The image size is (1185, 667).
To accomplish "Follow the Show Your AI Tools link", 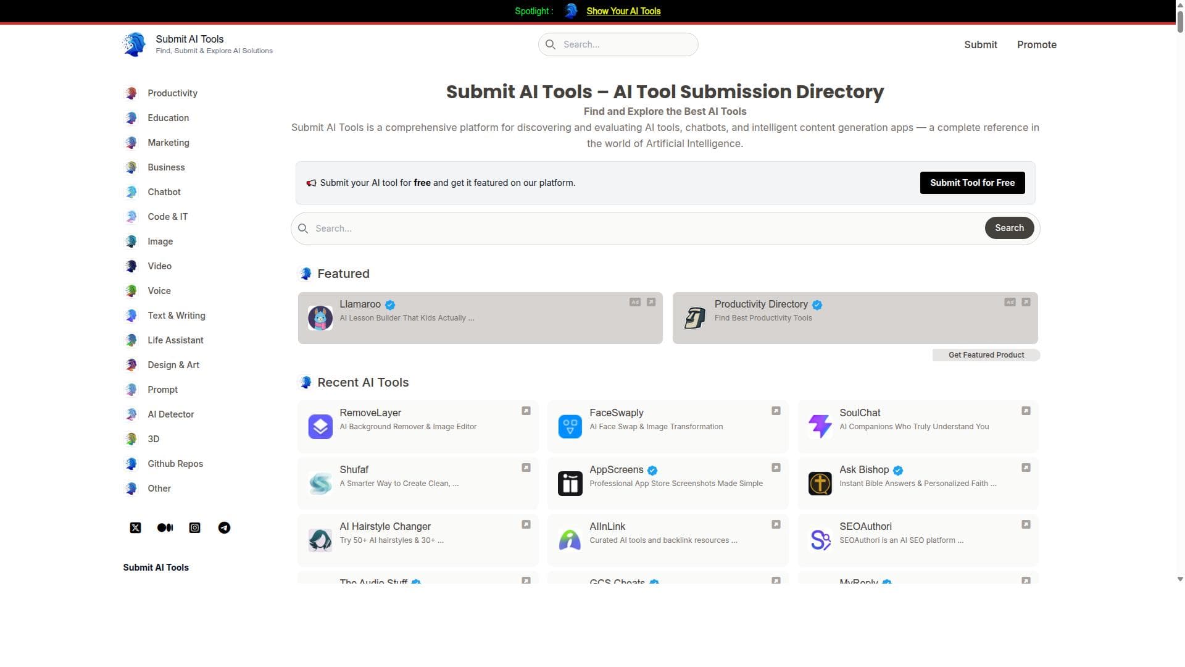I will coord(623,11).
